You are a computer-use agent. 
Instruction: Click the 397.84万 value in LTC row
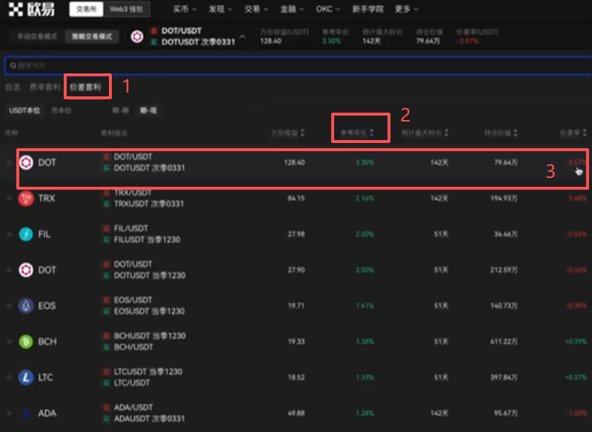(504, 377)
